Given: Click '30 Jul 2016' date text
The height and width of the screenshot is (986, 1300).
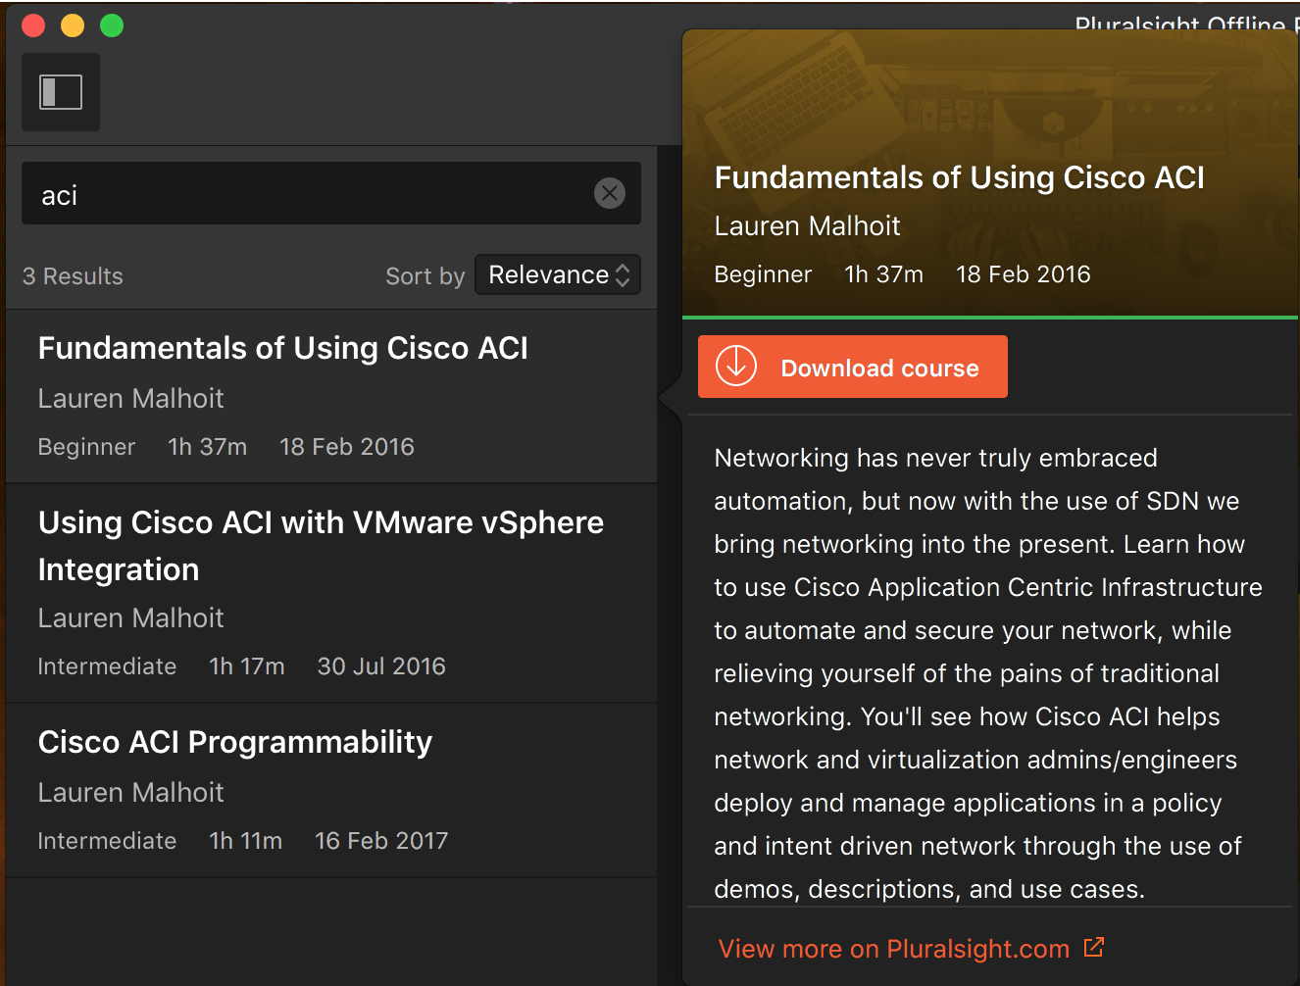Looking at the screenshot, I should pyautogui.click(x=381, y=666).
